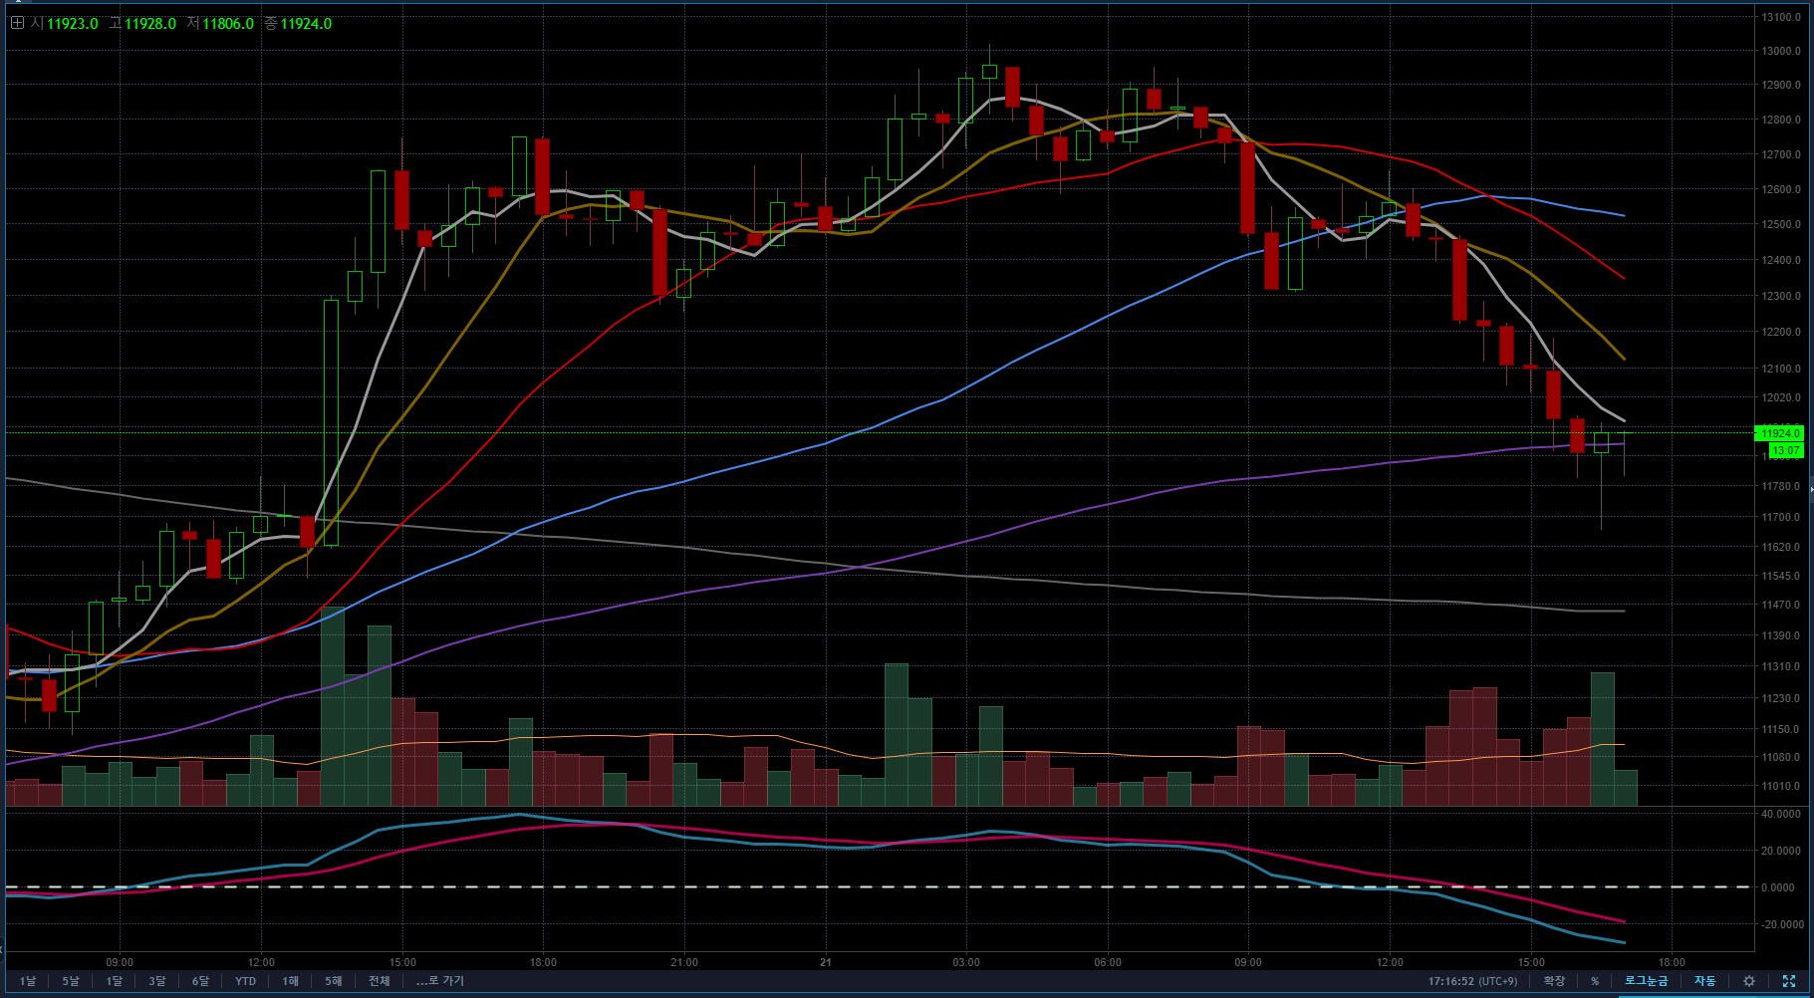The height and width of the screenshot is (998, 1814).
Task: Select the 6달 time range
Action: tap(201, 981)
